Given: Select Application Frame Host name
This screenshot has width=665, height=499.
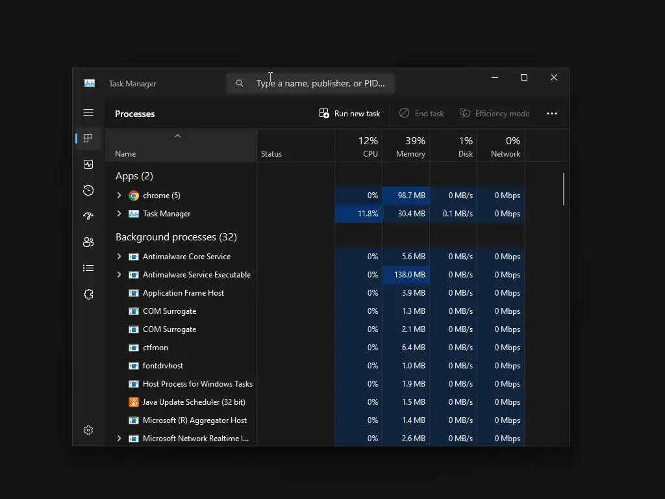Looking at the screenshot, I should pos(183,293).
